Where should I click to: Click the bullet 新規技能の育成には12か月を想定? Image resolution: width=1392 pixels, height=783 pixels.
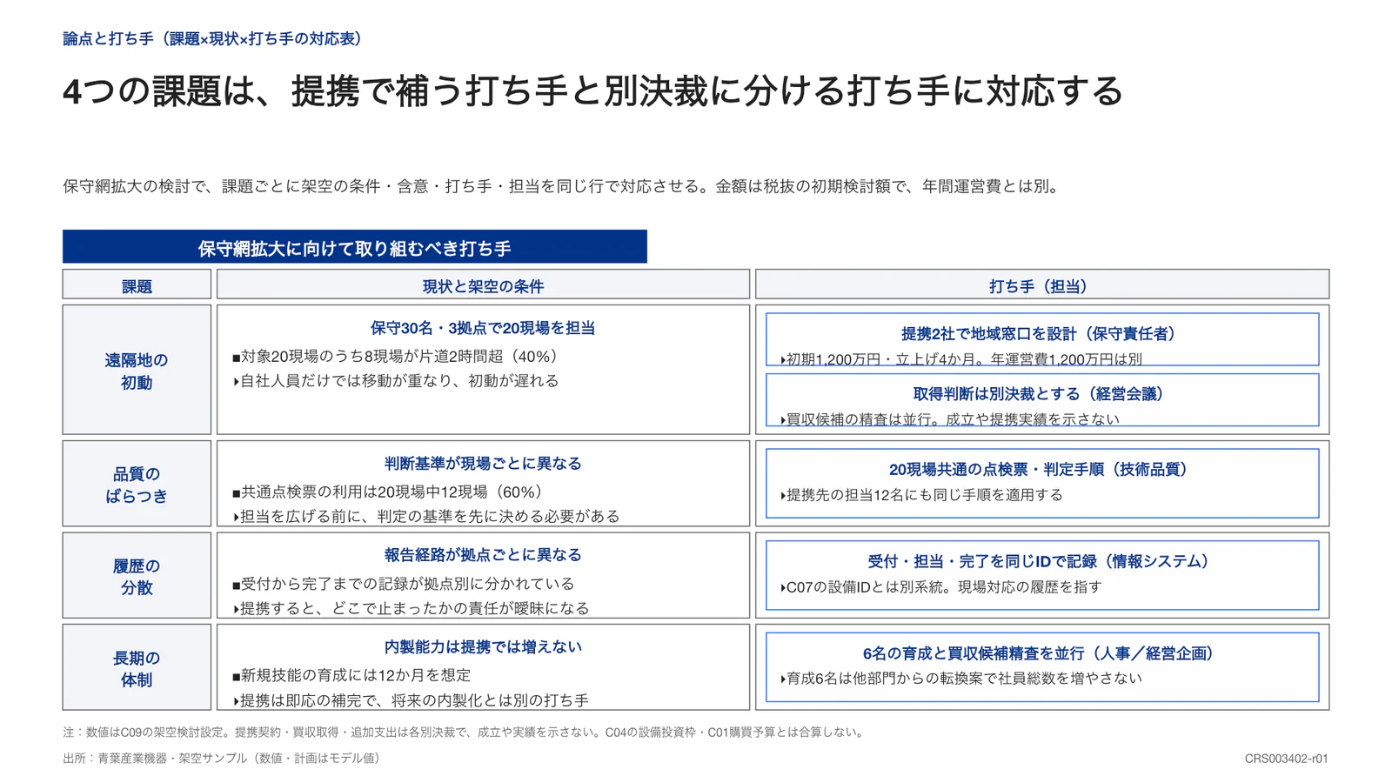coord(351,675)
